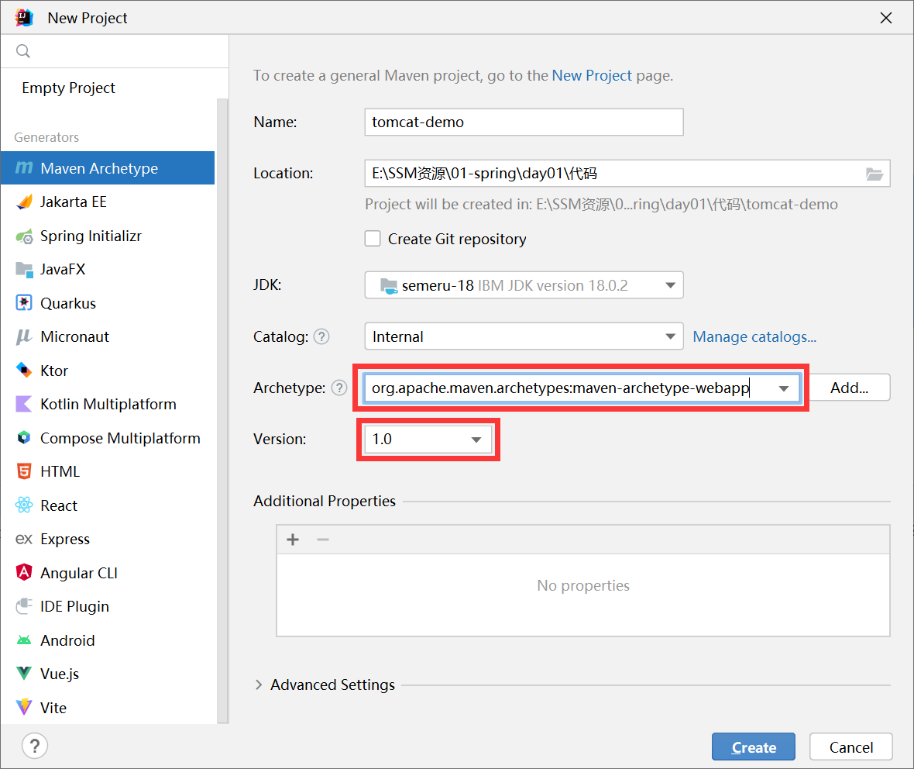914x769 pixels.
Task: Select Ktor label in list
Action: [54, 371]
